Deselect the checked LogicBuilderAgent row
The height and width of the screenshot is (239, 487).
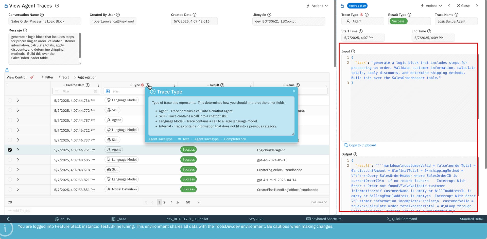(10, 150)
